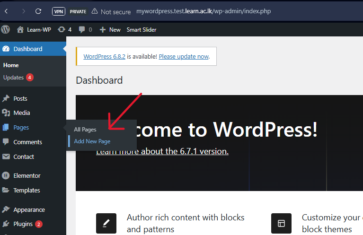The image size is (363, 235).
Task: Click the layout block themes icon
Action: pyautogui.click(x=281, y=224)
